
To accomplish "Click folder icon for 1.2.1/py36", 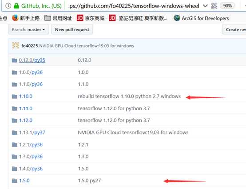I will 15,145.
